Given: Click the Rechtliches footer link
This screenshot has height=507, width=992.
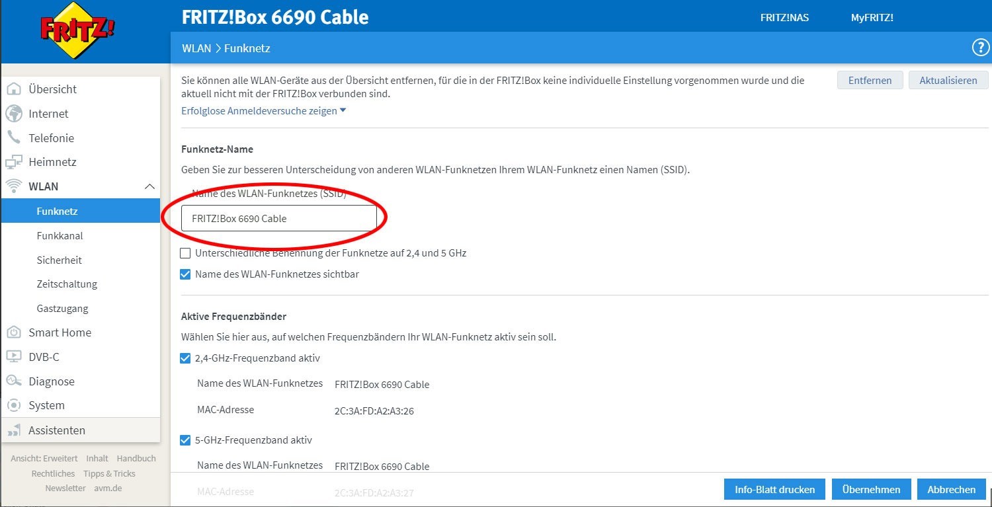Looking at the screenshot, I should point(53,473).
